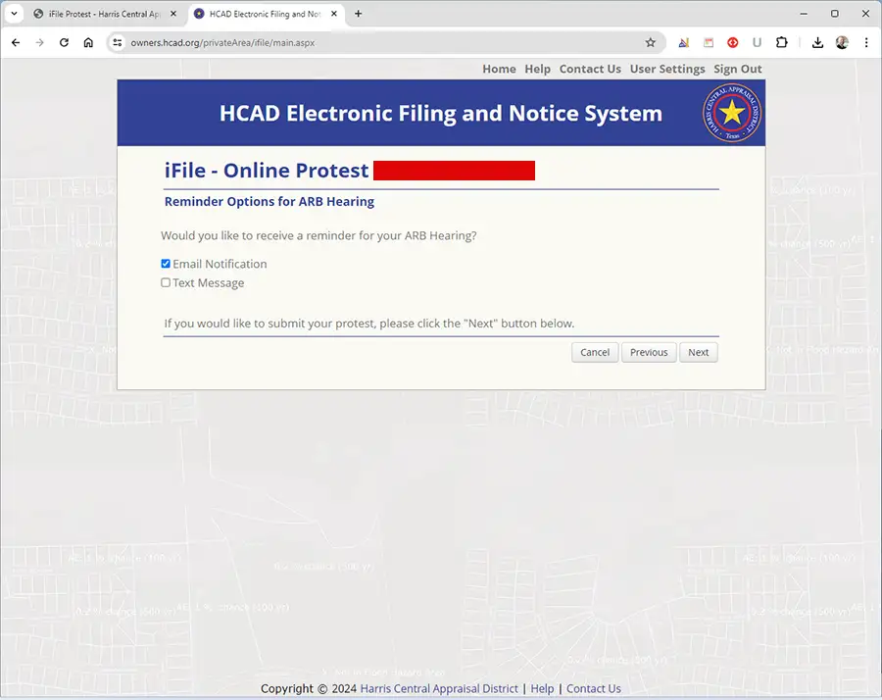Click the address bar URL

coord(222,43)
